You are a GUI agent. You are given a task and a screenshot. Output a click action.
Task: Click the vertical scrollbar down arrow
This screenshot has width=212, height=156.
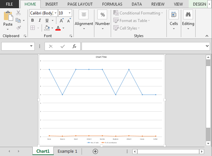tap(208, 143)
